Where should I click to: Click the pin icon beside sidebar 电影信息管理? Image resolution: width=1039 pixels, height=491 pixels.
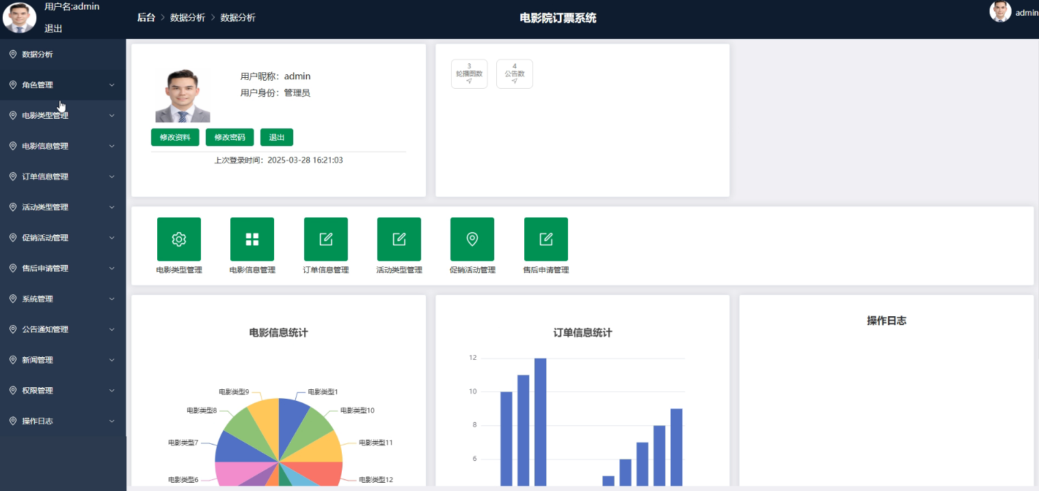click(x=13, y=145)
